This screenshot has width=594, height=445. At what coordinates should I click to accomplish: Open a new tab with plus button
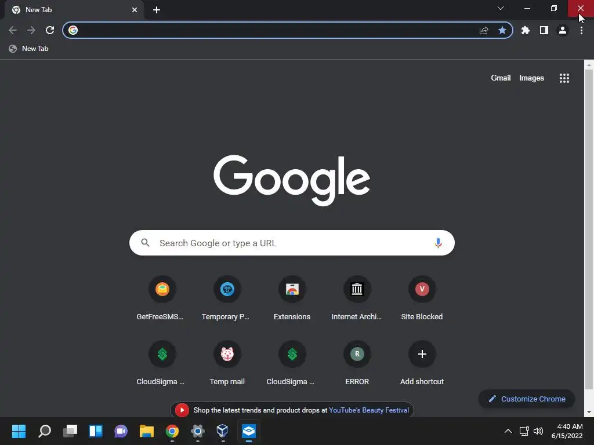[x=157, y=10]
